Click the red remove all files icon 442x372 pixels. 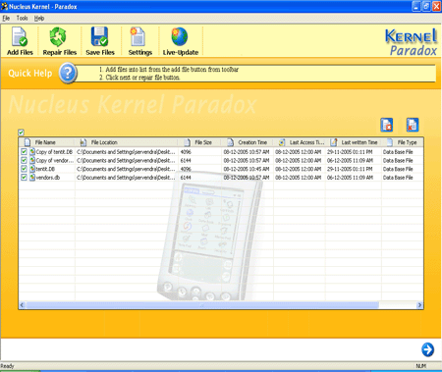pos(413,125)
